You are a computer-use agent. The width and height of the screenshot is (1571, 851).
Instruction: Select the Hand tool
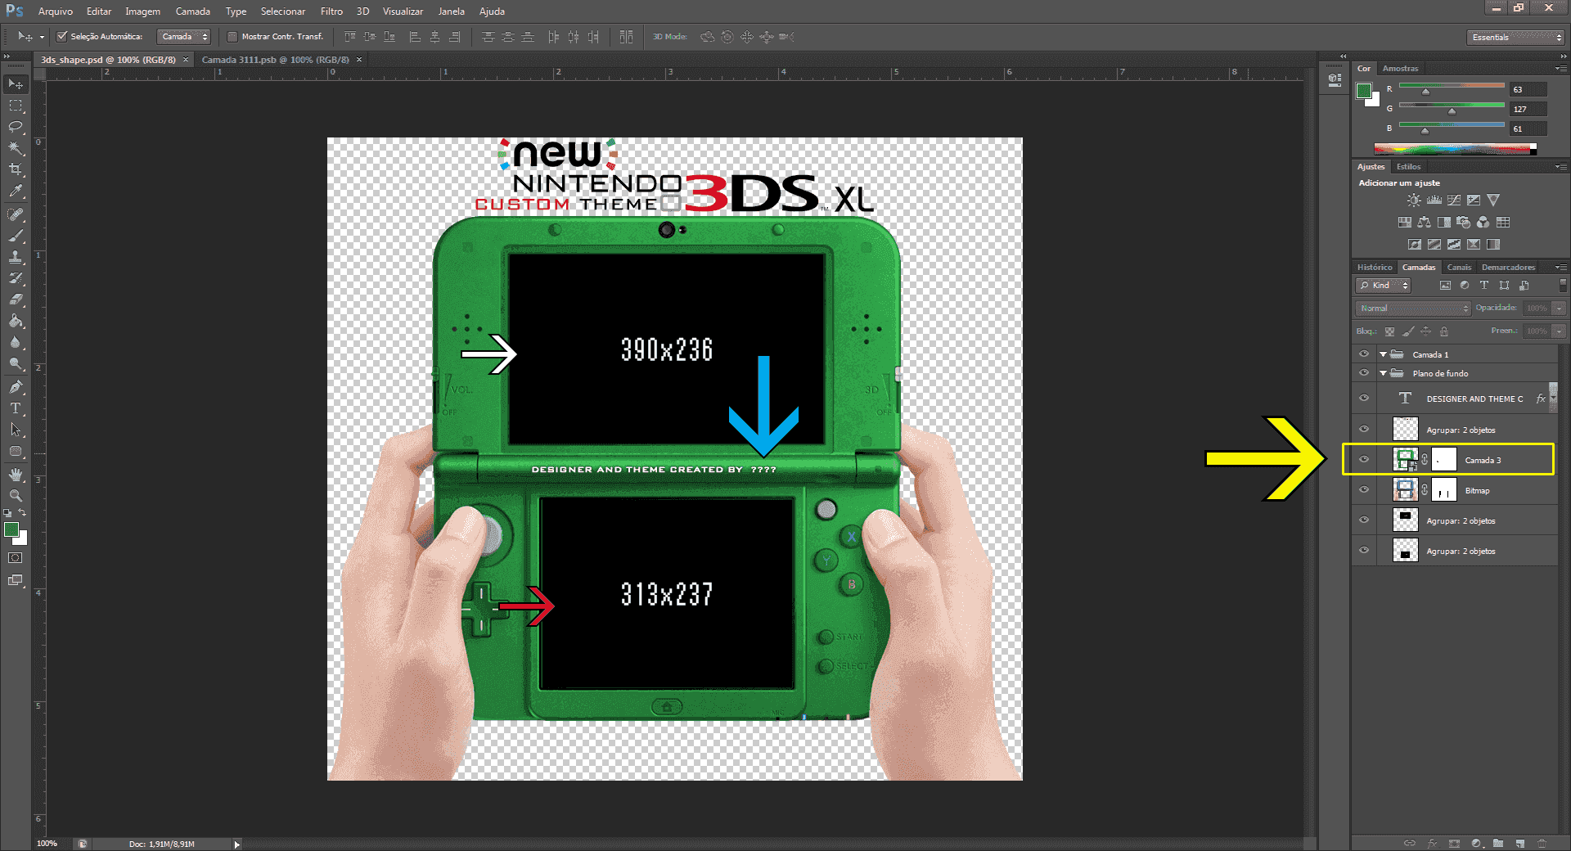[x=16, y=475]
